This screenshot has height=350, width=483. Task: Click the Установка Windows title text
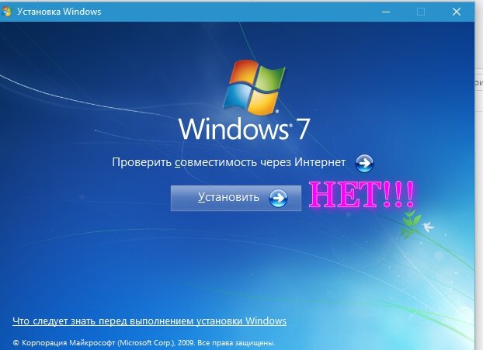(x=59, y=12)
